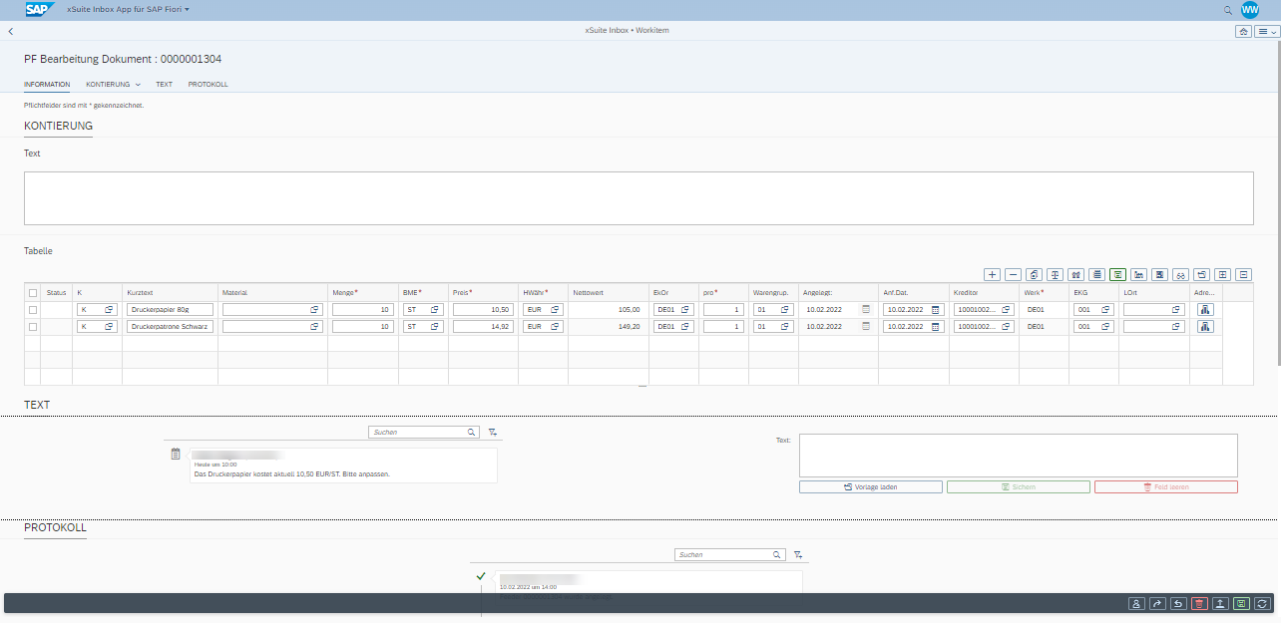The height and width of the screenshot is (623, 1281).
Task: Click into the large Kontierung Text area
Action: [639, 197]
